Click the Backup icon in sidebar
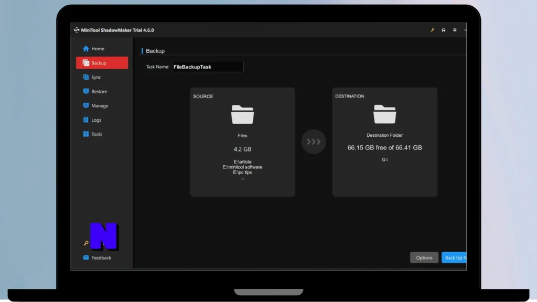Screen dimensions: 537x302 pyautogui.click(x=85, y=63)
